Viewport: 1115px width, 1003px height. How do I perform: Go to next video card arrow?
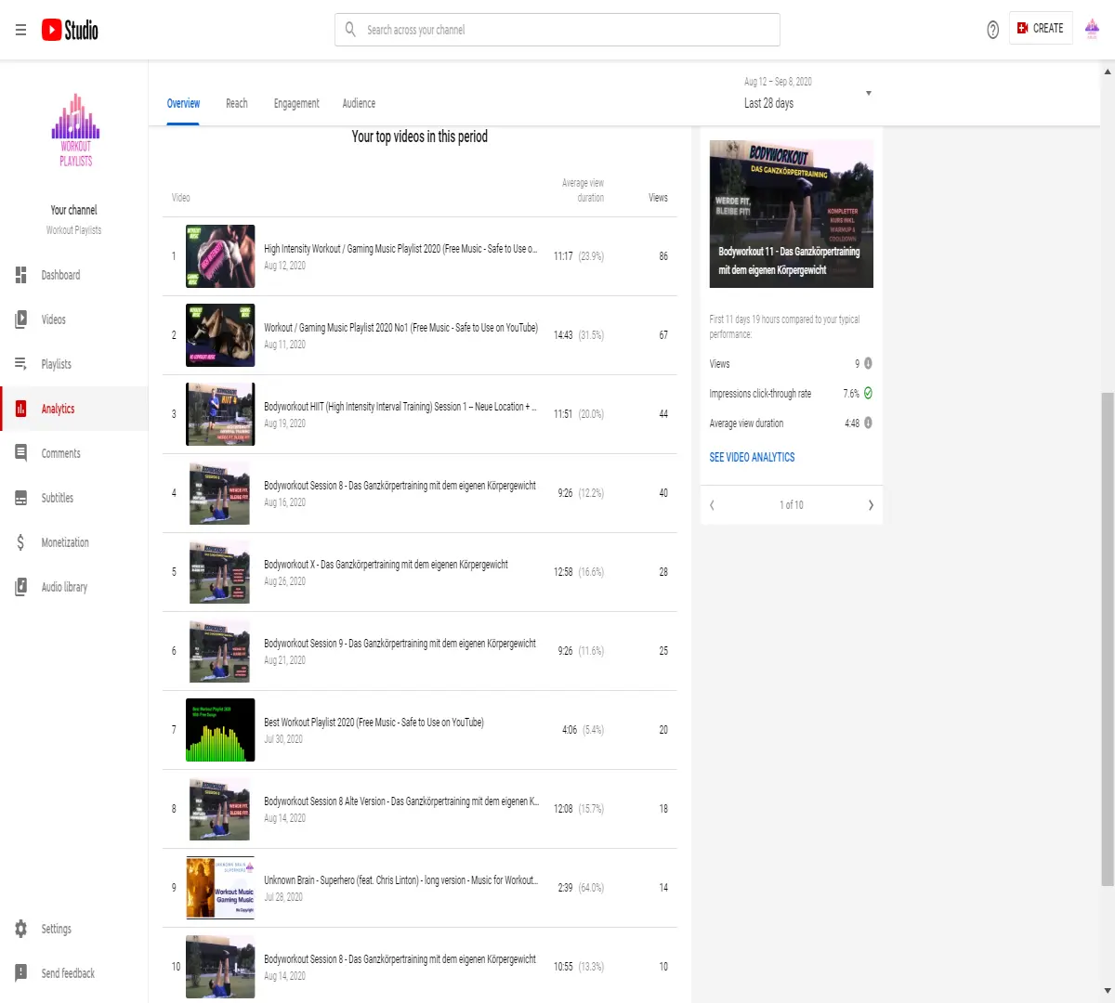pos(871,505)
